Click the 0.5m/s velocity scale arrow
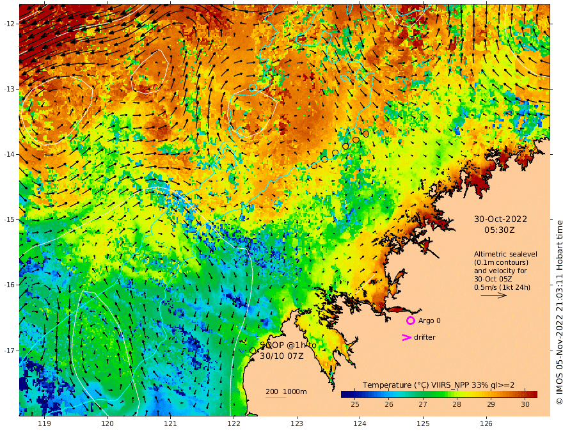 point(494,296)
